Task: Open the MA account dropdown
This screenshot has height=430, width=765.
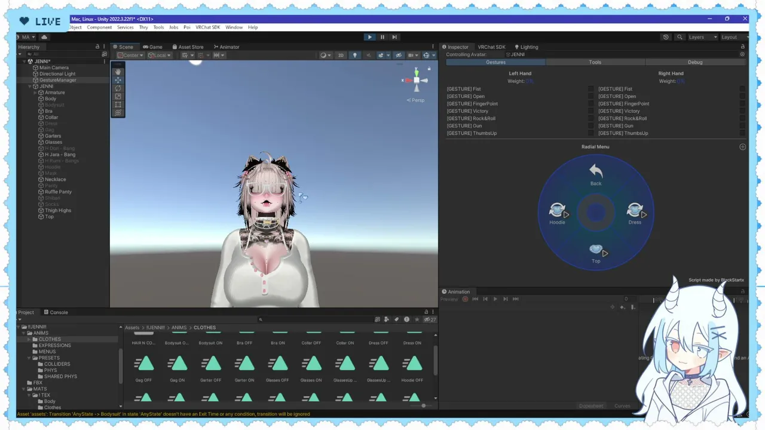Action: coord(26,37)
